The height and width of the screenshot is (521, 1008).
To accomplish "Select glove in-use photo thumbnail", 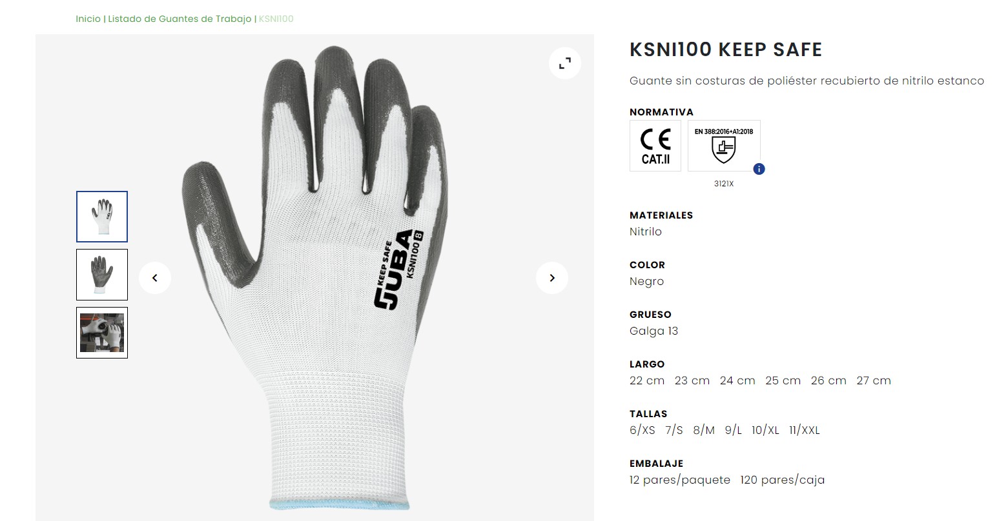I will 102,333.
